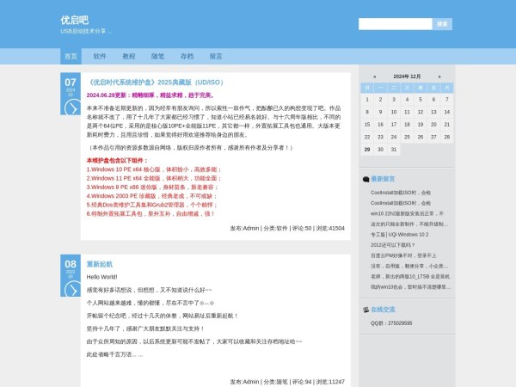Click the chat icon next to 在线交流
The image size is (516, 387).
365,309
